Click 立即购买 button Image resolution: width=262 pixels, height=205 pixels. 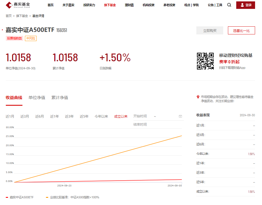(210, 31)
